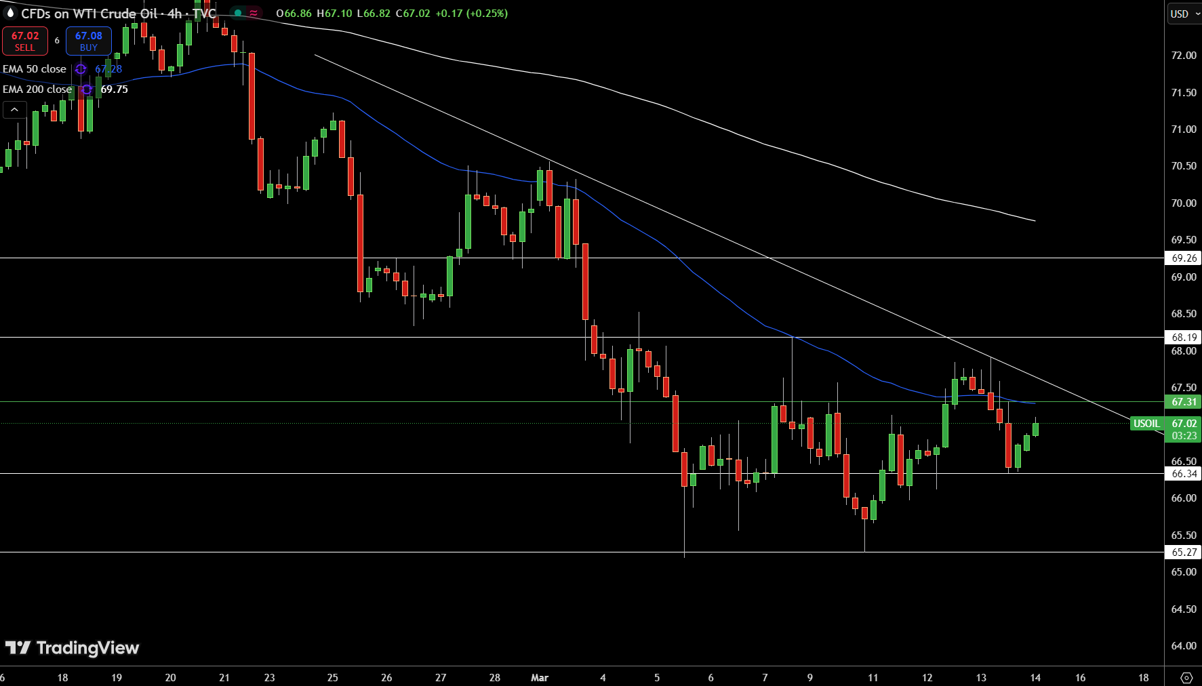Image resolution: width=1202 pixels, height=686 pixels.
Task: Click the USOIL symbol price tag
Action: click(1147, 424)
